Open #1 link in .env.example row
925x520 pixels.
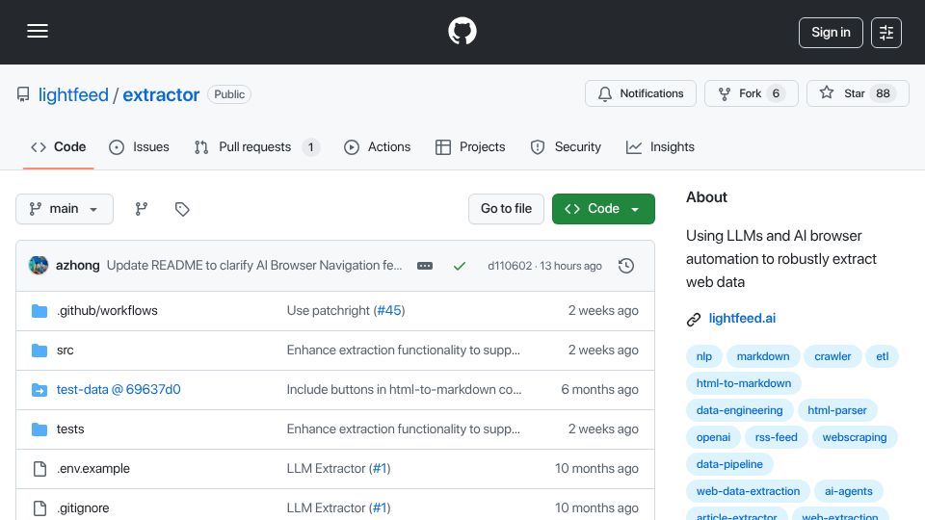click(380, 469)
